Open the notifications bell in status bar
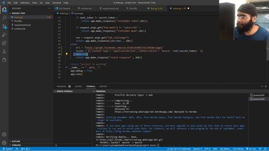This screenshot has width=269, height=151. click(265, 149)
